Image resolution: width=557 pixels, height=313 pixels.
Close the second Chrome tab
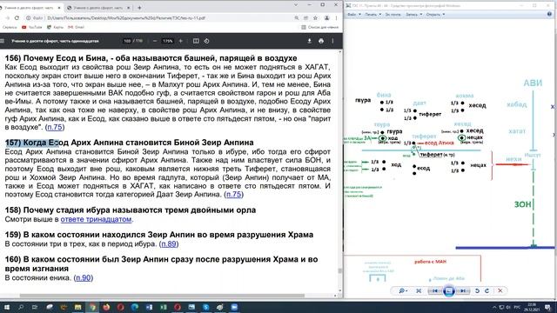128,8
